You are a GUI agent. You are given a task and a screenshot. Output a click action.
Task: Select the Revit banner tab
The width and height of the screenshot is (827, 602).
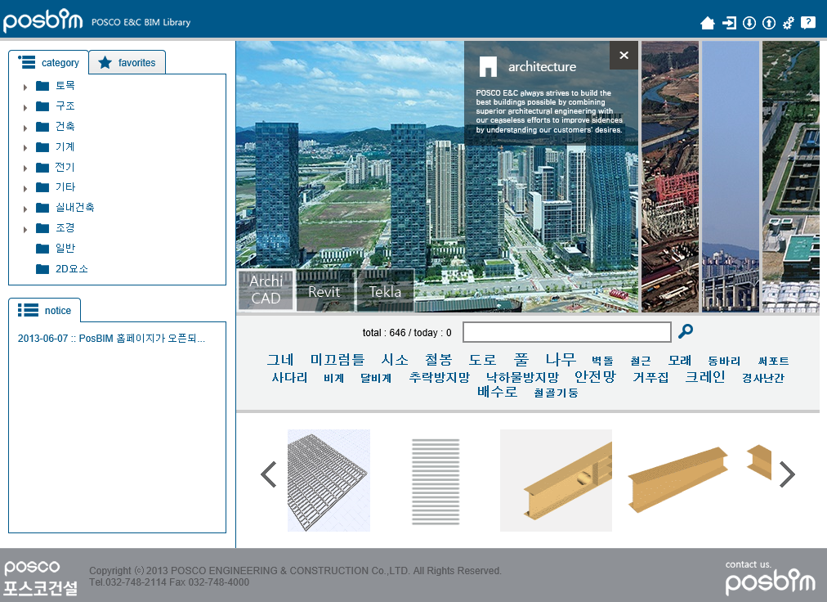pyautogui.click(x=324, y=291)
